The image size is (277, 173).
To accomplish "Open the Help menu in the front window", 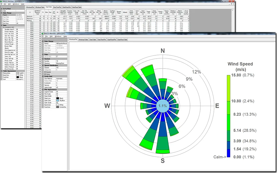I will pos(65,36).
